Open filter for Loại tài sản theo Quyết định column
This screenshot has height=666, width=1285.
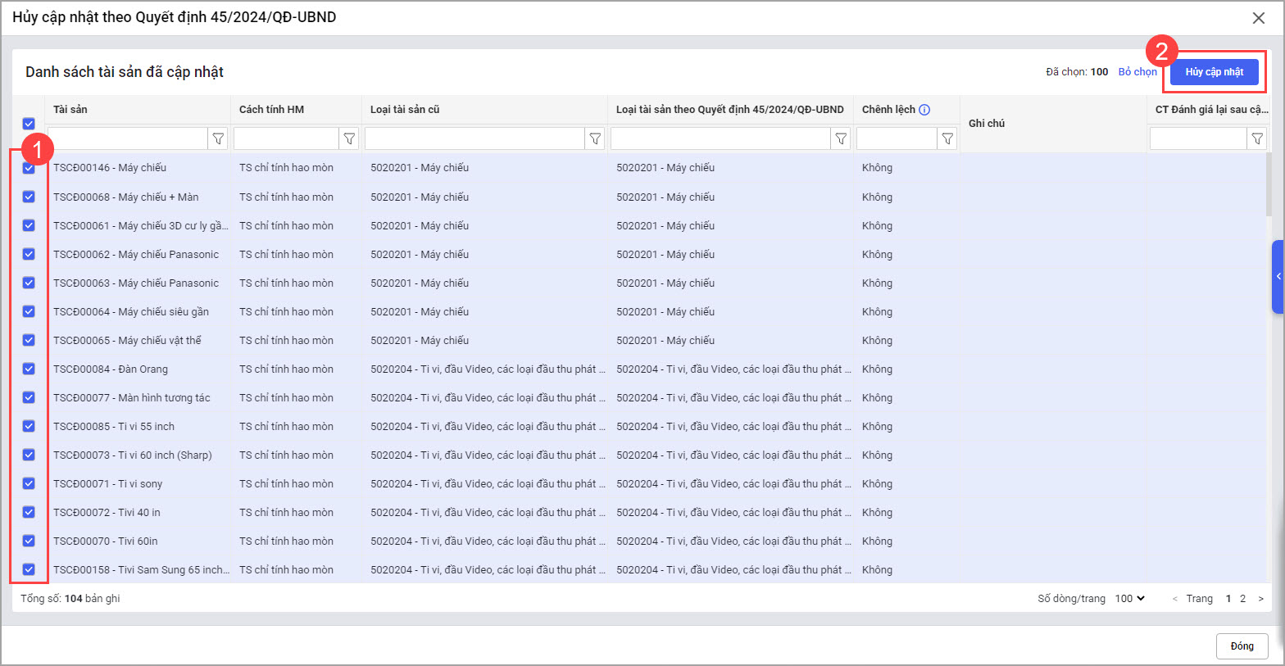coord(841,139)
